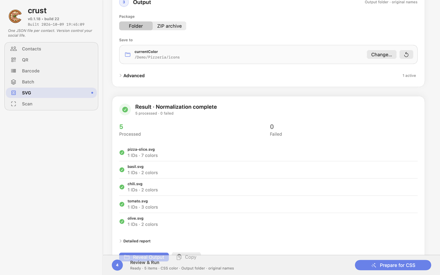This screenshot has height=275, width=440.
Task: Click the check icon for olive.svg
Action: (x=122, y=221)
